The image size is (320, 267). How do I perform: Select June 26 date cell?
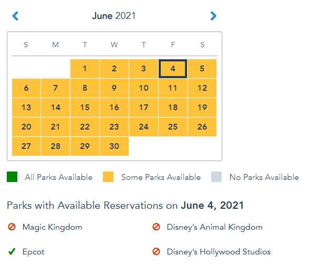point(202,126)
